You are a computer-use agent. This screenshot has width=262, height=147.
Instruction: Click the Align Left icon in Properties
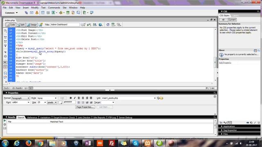[x=79, y=98]
